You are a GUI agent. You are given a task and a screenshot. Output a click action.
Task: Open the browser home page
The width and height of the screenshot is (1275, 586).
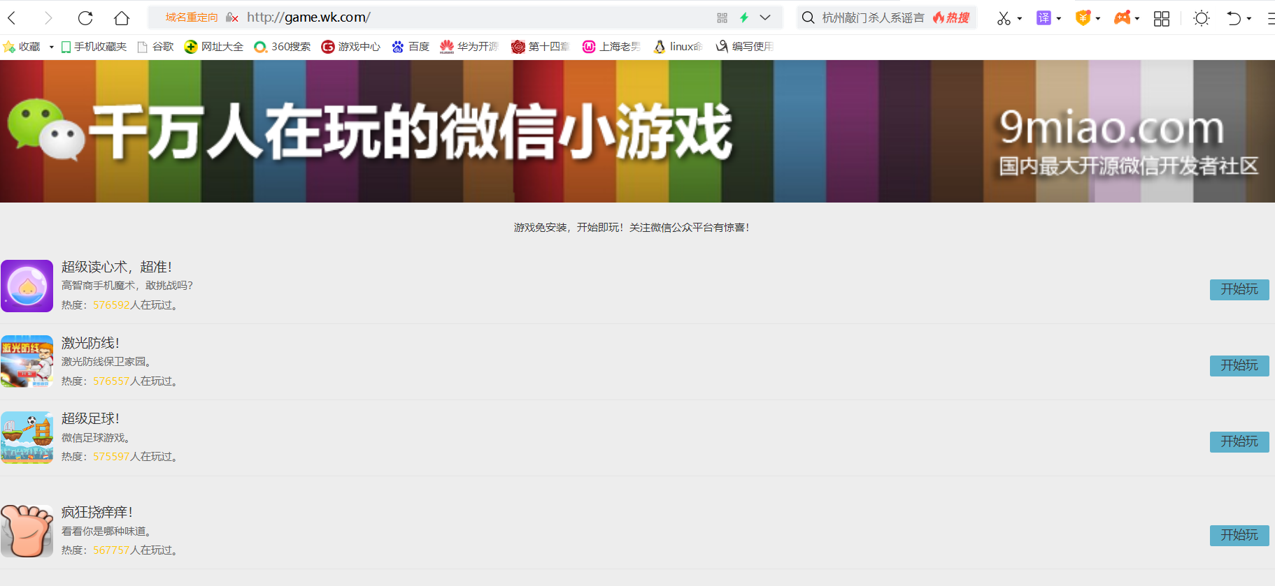[122, 18]
